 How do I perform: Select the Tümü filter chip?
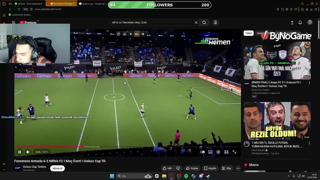[x=248, y=33]
